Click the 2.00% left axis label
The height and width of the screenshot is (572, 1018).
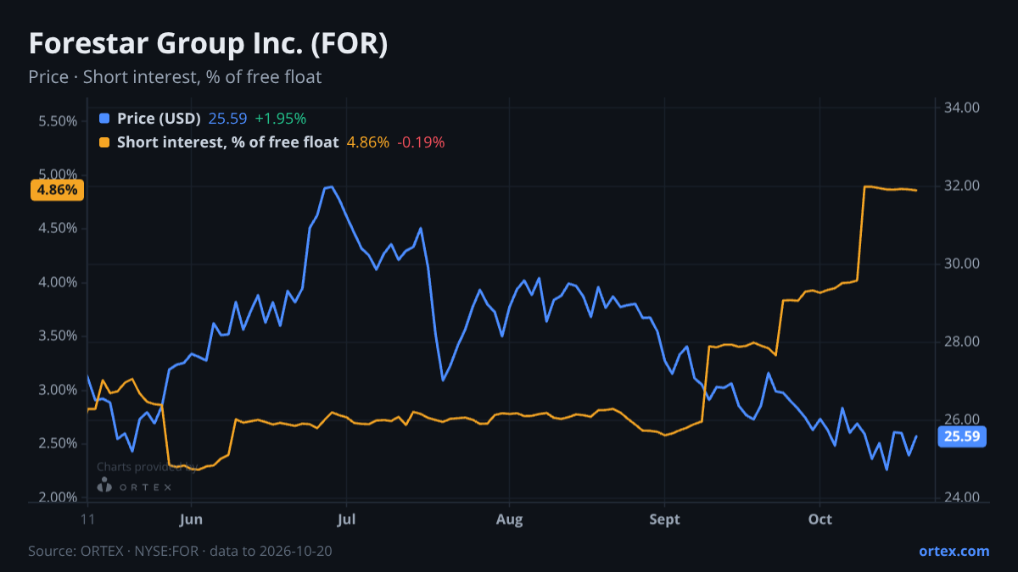point(59,497)
